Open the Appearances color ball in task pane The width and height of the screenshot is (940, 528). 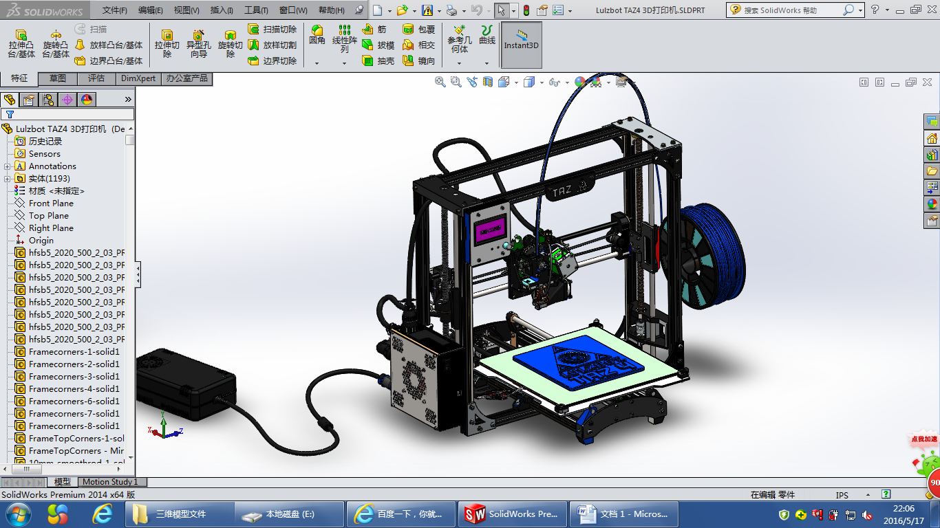click(x=932, y=203)
